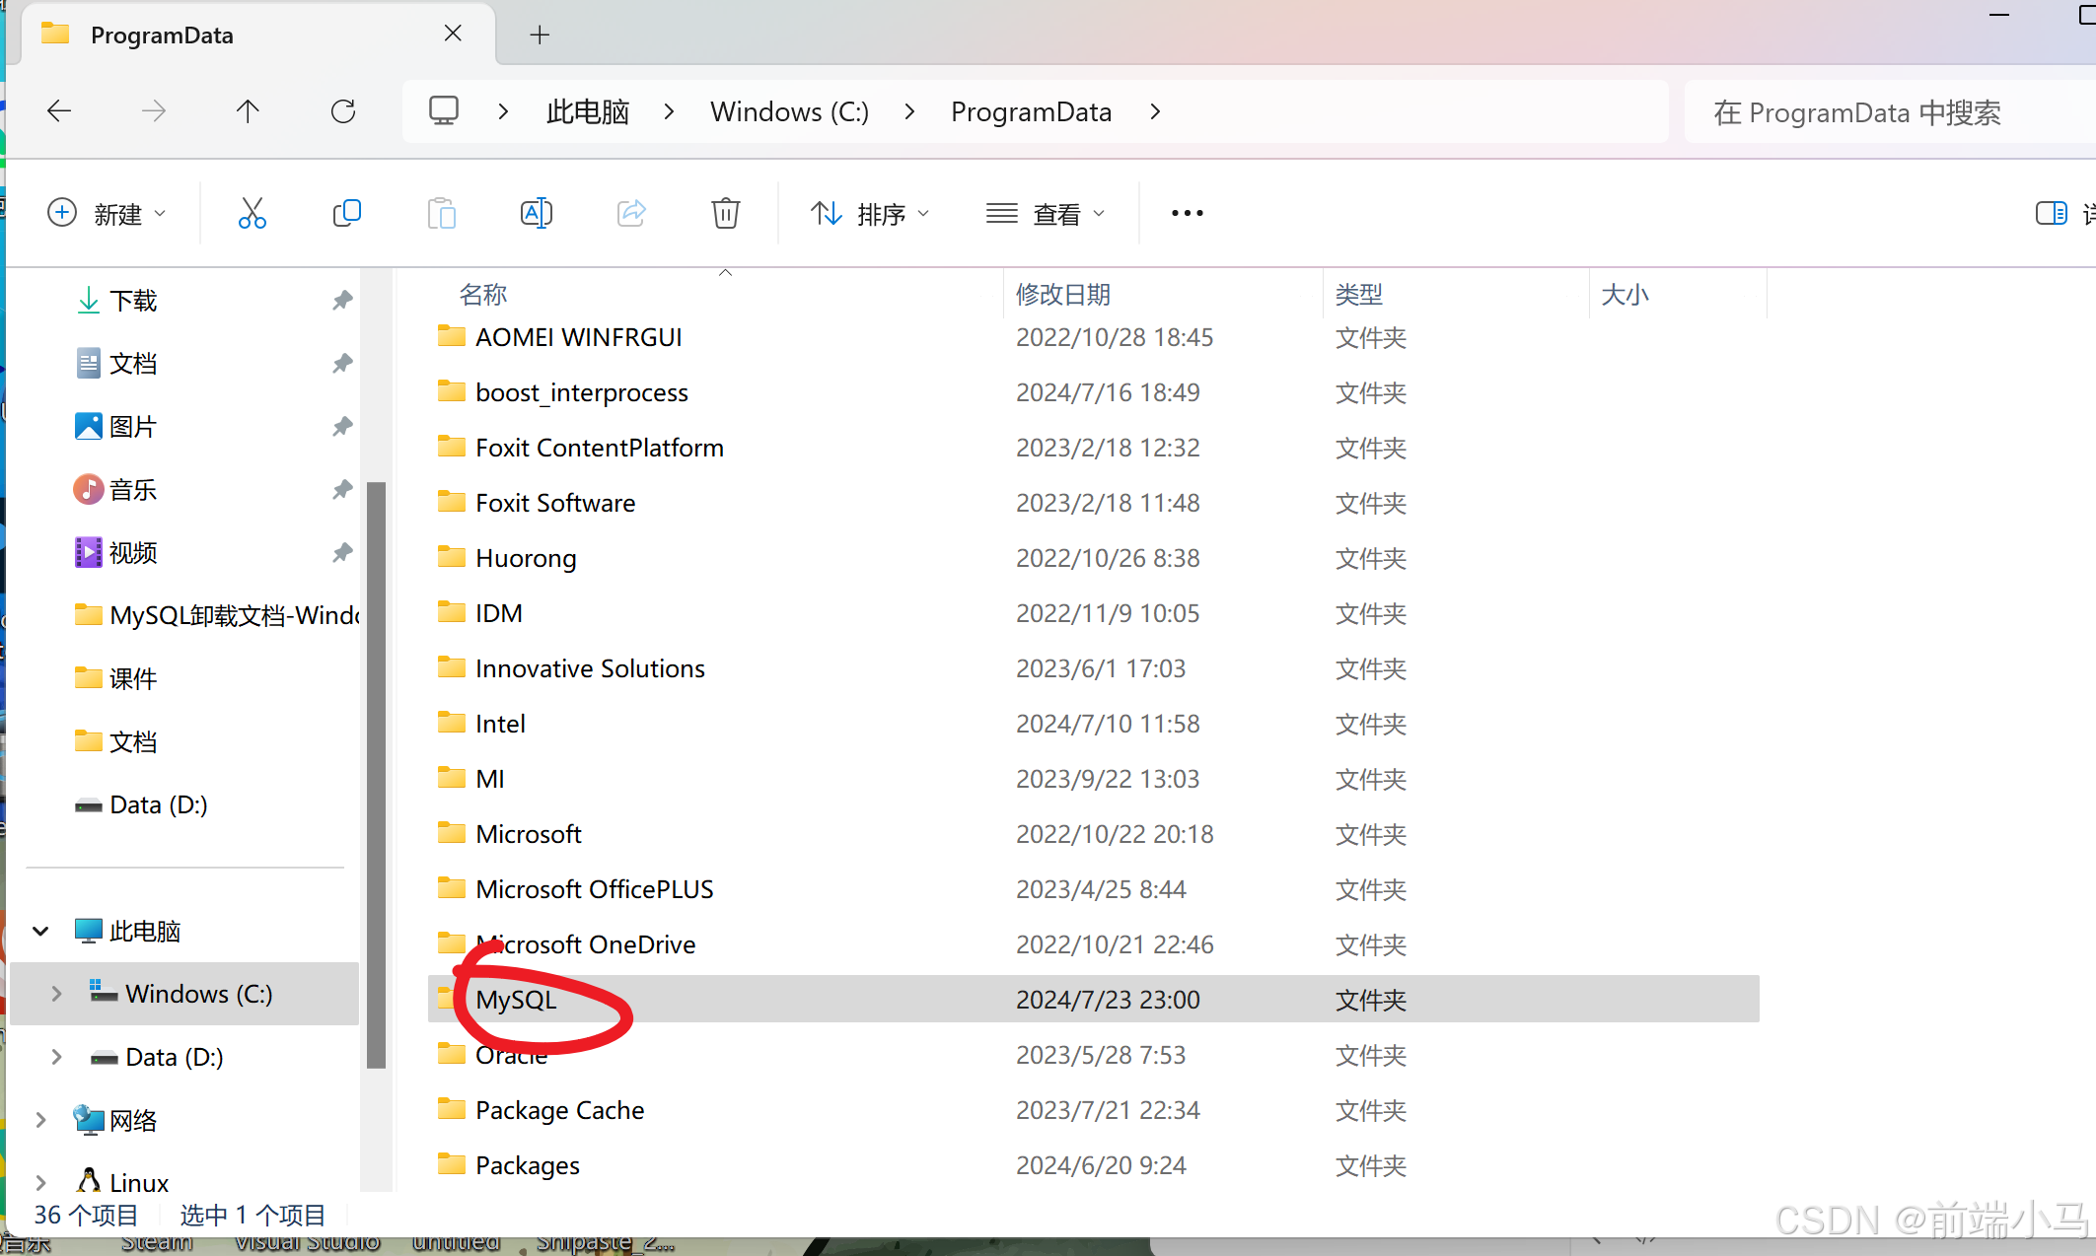This screenshot has width=2096, height=1256.
Task: Click the Delete trash icon
Action: (725, 213)
